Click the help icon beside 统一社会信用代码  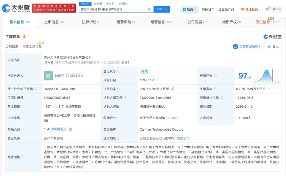pyautogui.click(x=35, y=89)
